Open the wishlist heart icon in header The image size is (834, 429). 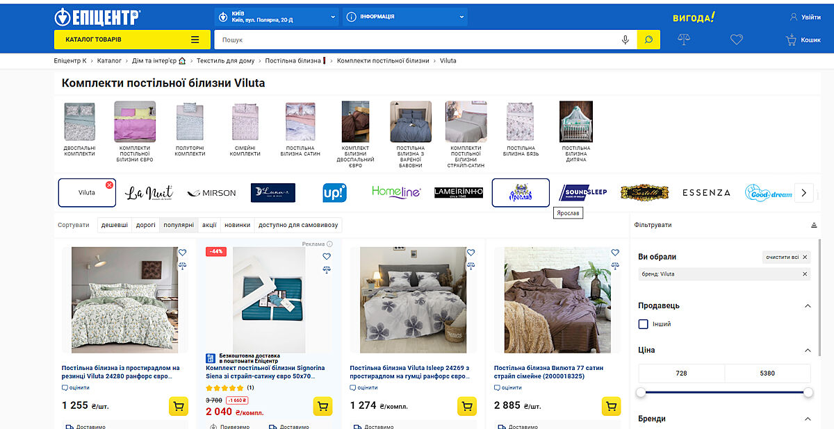737,40
